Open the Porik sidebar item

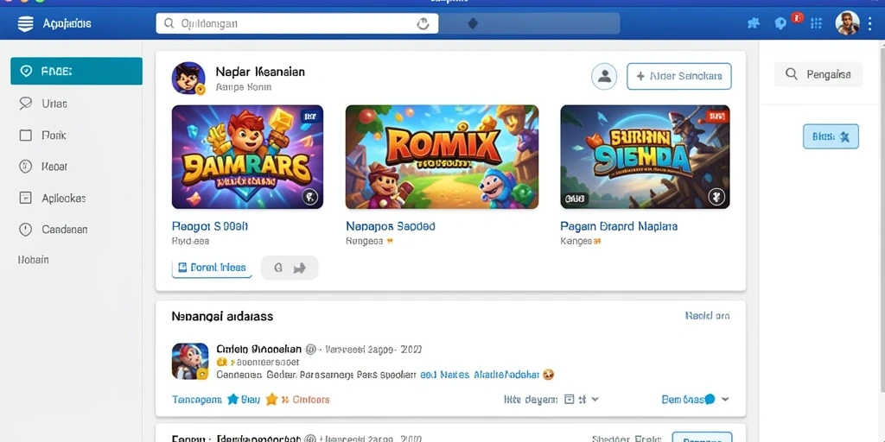coord(76,136)
